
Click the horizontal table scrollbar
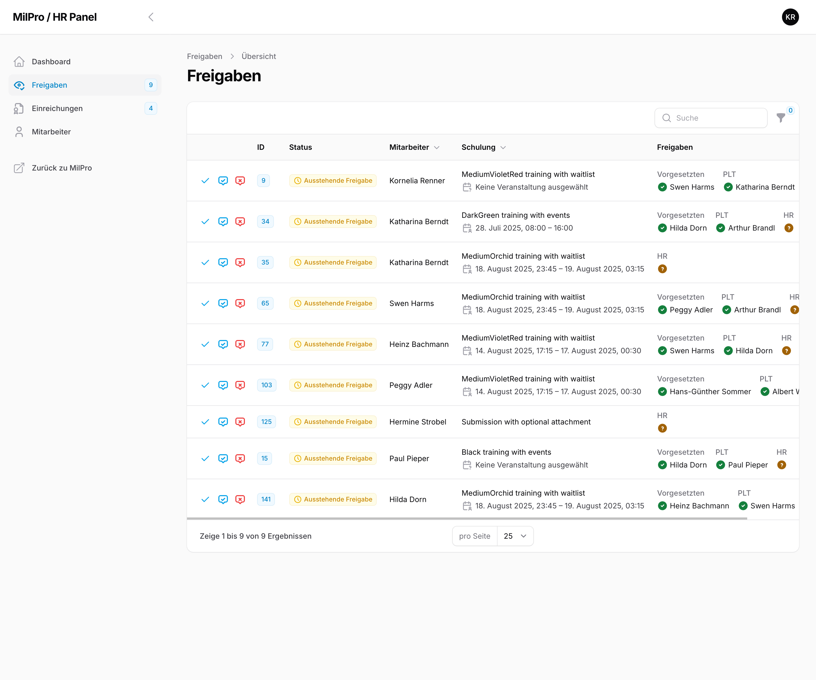click(x=467, y=518)
